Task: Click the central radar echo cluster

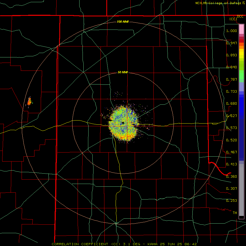Action: coord(124,124)
